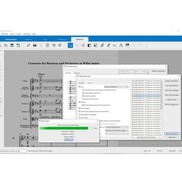Click the printer icon in toolbar
The height and width of the screenshot is (183, 182).
coord(35,45)
